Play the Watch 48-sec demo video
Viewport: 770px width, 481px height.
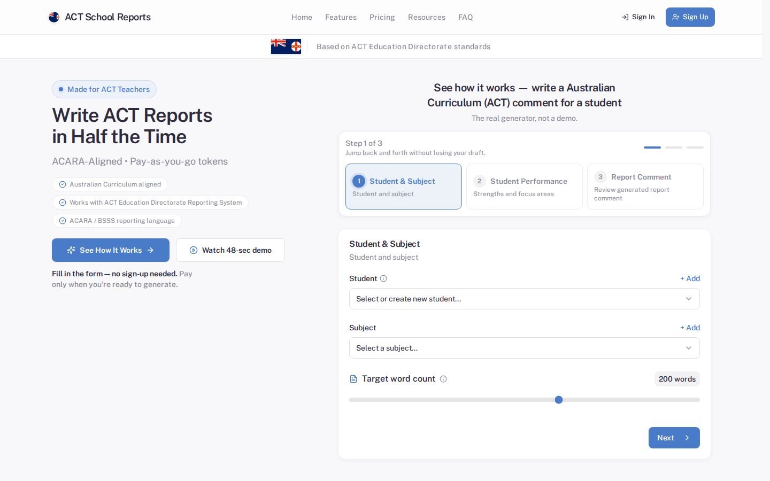click(x=230, y=250)
